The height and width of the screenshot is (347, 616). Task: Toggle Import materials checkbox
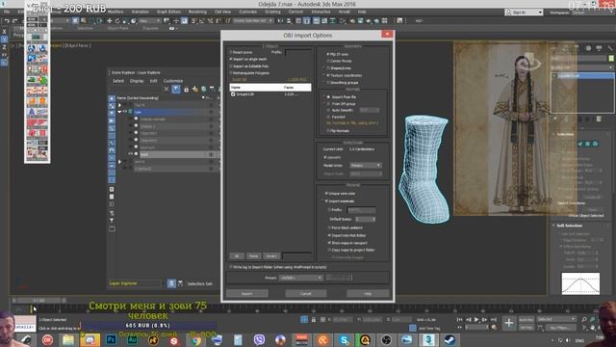click(x=326, y=201)
